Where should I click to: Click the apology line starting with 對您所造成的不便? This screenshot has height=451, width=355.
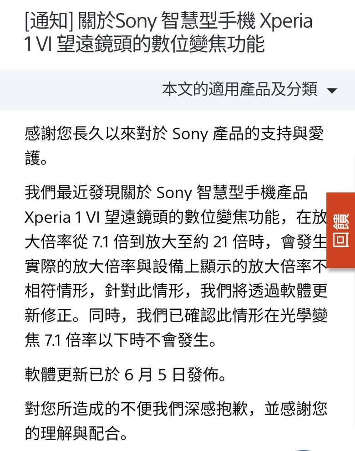(x=176, y=409)
